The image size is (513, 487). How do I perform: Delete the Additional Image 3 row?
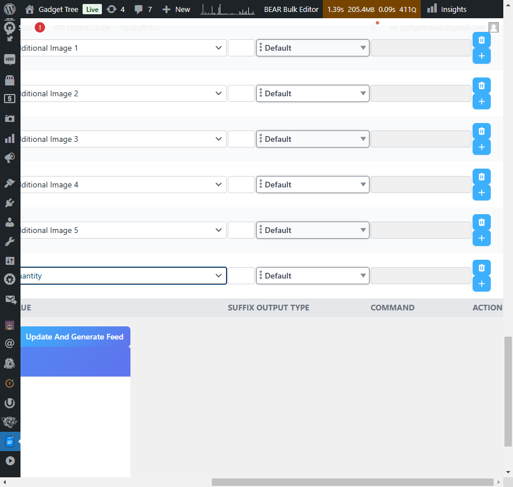(x=482, y=131)
